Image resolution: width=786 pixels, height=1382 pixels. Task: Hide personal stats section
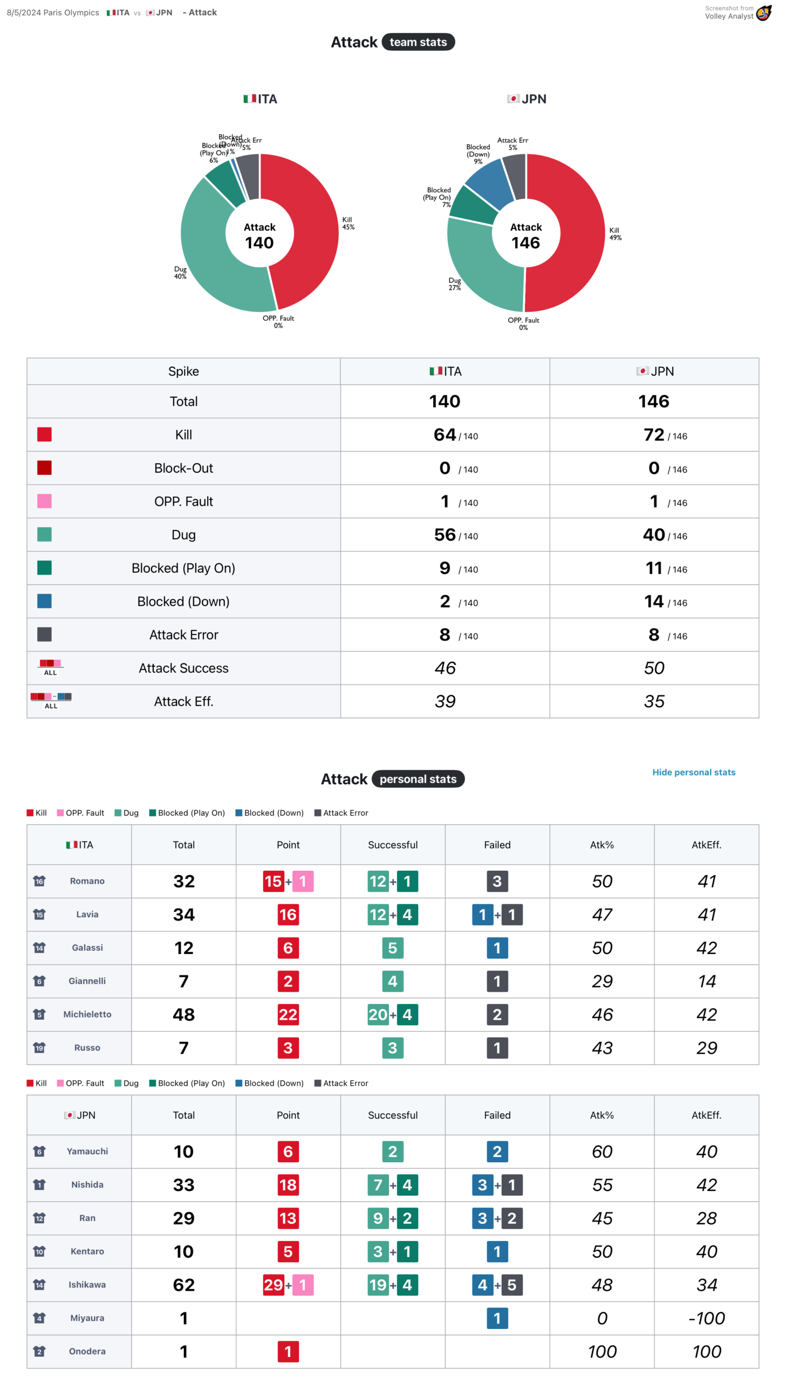click(x=694, y=773)
